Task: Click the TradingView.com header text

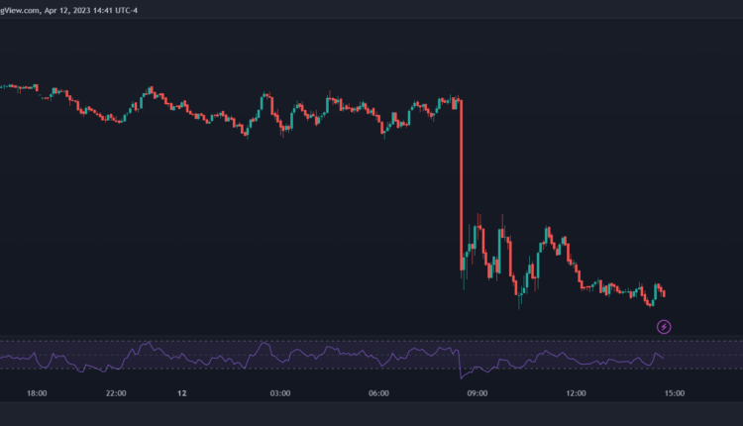Action: point(20,10)
